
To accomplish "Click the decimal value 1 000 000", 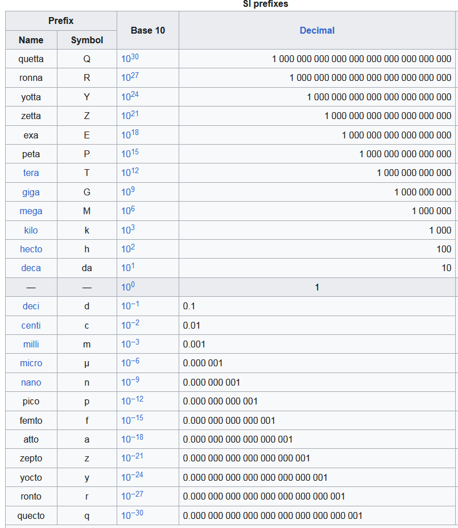I will (431, 211).
